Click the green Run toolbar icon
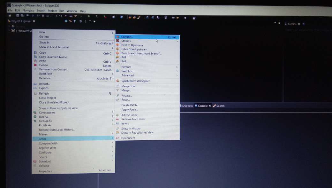Image resolution: width=332 pixels, height=188 pixels. [89, 16]
